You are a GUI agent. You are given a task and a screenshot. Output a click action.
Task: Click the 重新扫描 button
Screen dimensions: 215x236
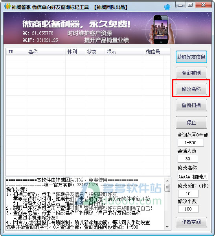pyautogui.click(x=191, y=105)
